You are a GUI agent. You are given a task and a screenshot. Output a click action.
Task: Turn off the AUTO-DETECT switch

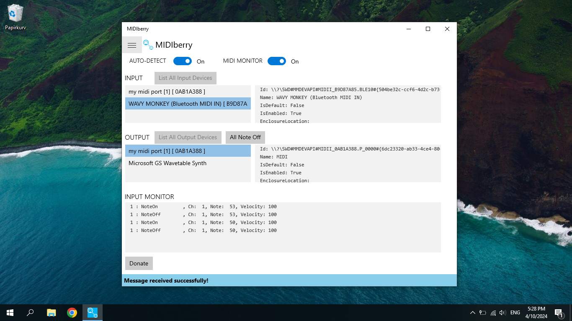point(183,61)
